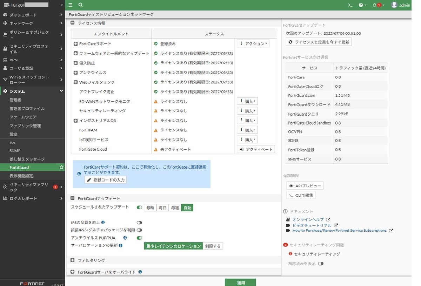Enable the IPSの品質を向上 switch

(139, 223)
